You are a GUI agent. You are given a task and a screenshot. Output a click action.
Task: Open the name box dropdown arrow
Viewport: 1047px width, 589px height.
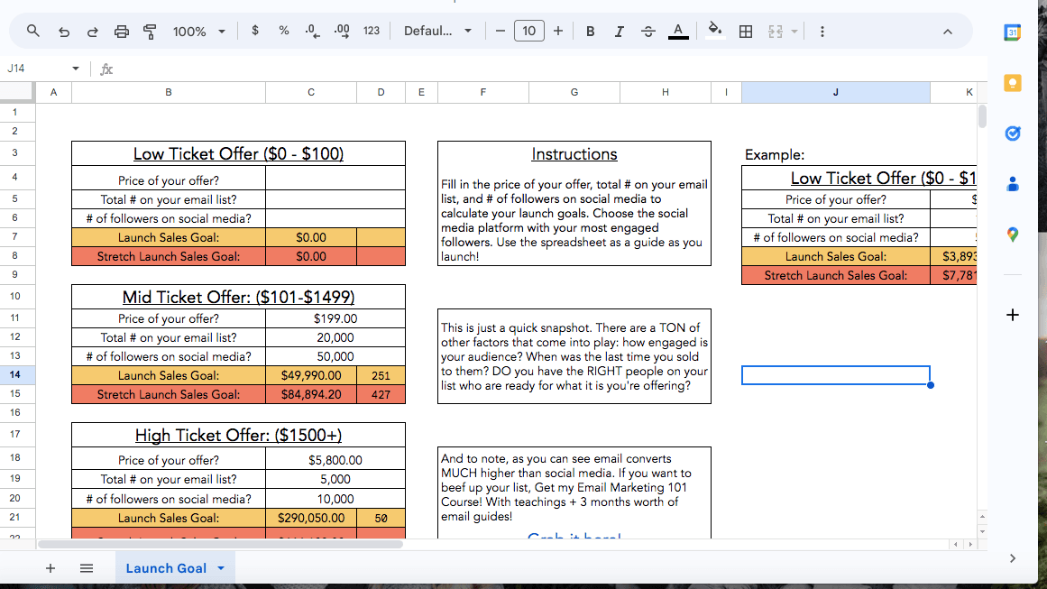click(76, 69)
